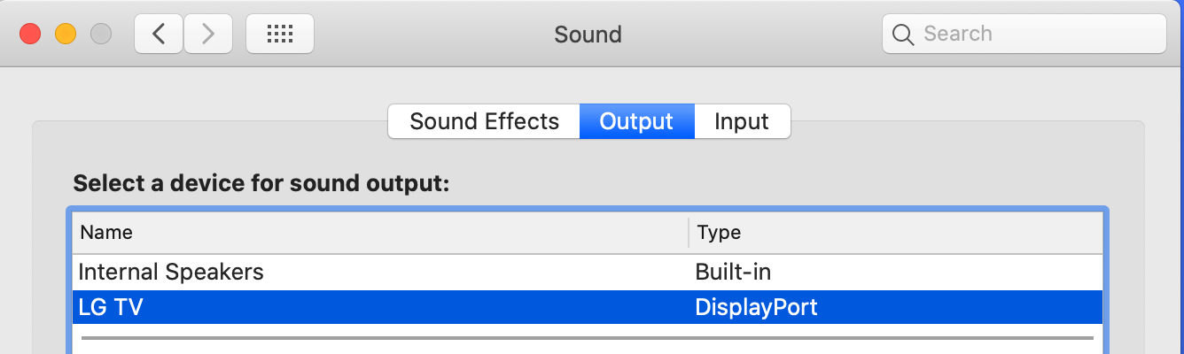Click the Built-in type cell
Image resolution: width=1184 pixels, height=354 pixels.
pyautogui.click(x=739, y=272)
